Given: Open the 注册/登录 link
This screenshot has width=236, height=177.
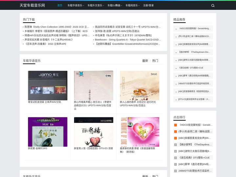Looking at the screenshot, I should point(148,6).
